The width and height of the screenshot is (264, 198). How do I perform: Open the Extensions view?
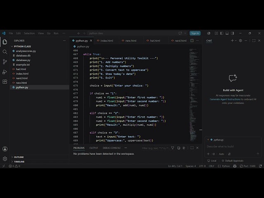[5, 82]
